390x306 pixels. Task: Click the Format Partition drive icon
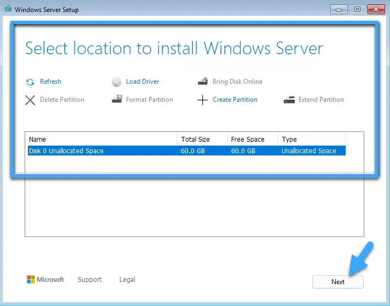[117, 99]
